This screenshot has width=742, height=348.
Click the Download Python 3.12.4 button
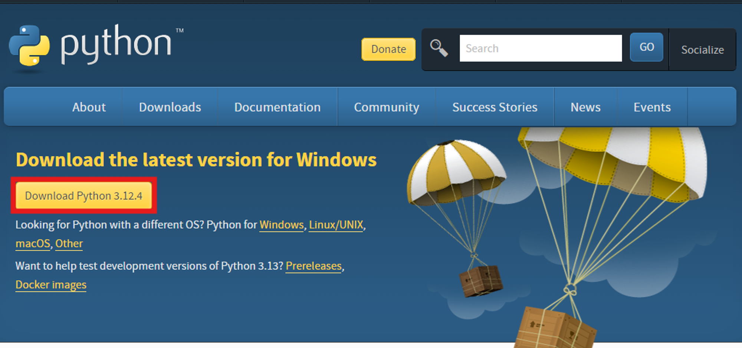coord(84,195)
